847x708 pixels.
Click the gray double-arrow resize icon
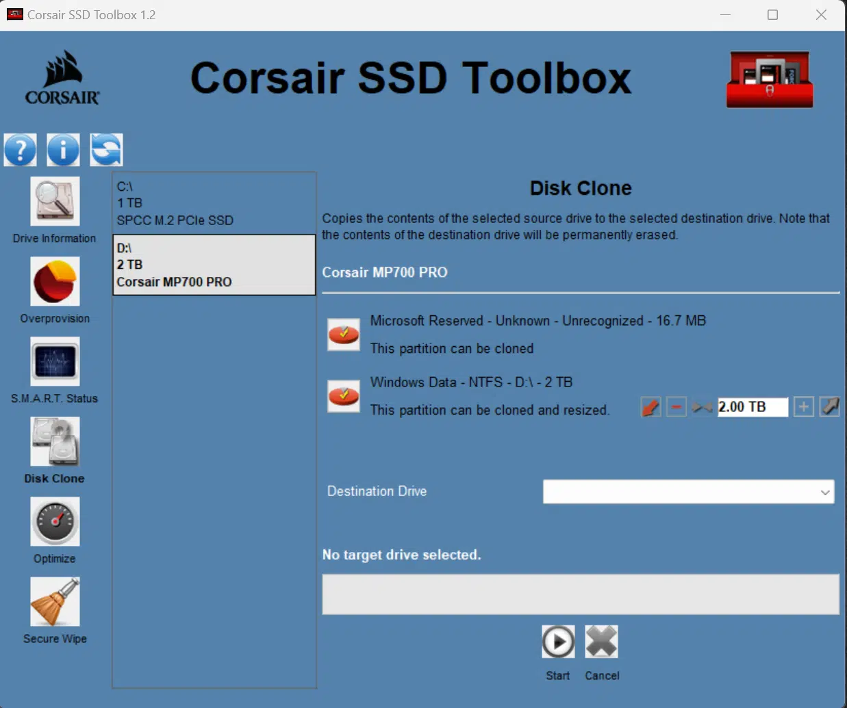point(702,407)
